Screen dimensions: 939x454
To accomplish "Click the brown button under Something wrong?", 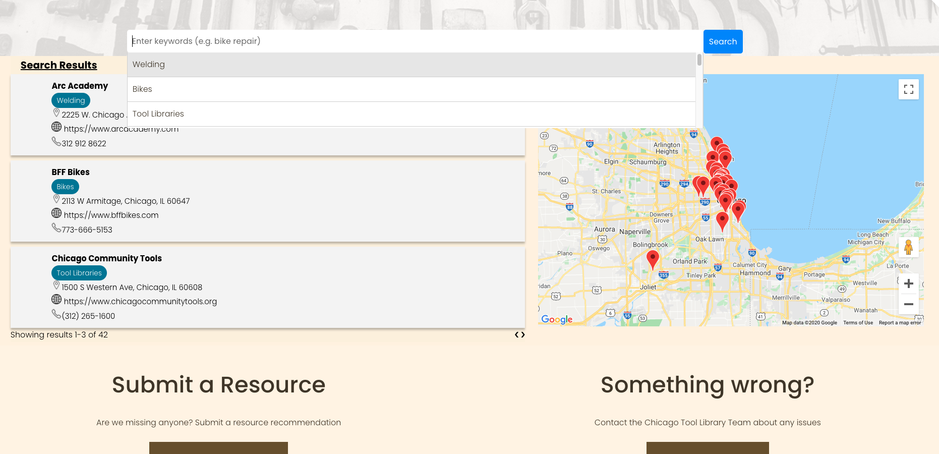I will coord(708,448).
